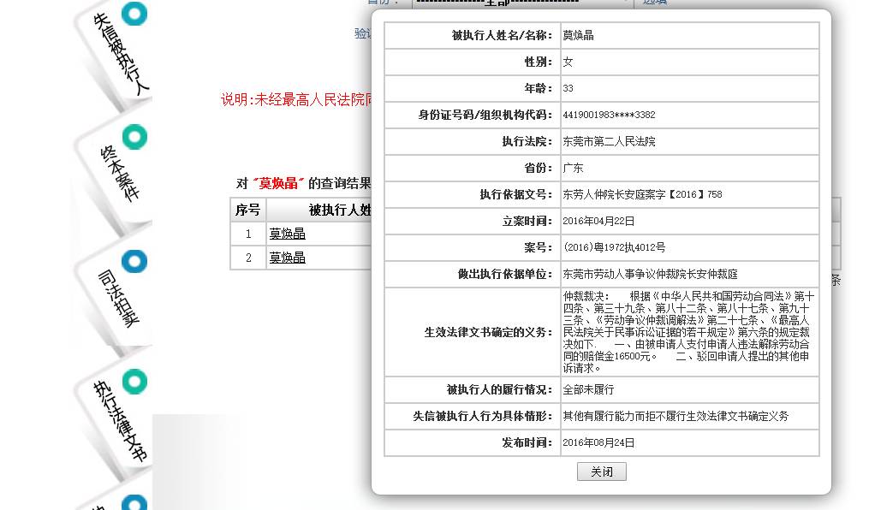Click the blue ring icon on 失信被执行人 tag

click(x=134, y=14)
